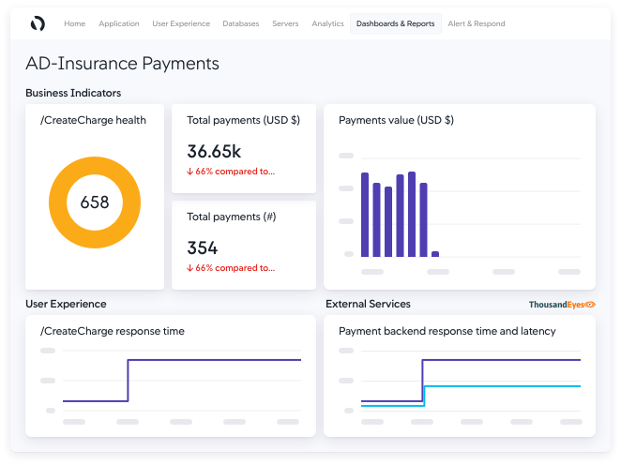Click the 36.65k total payments value

pyautogui.click(x=214, y=151)
